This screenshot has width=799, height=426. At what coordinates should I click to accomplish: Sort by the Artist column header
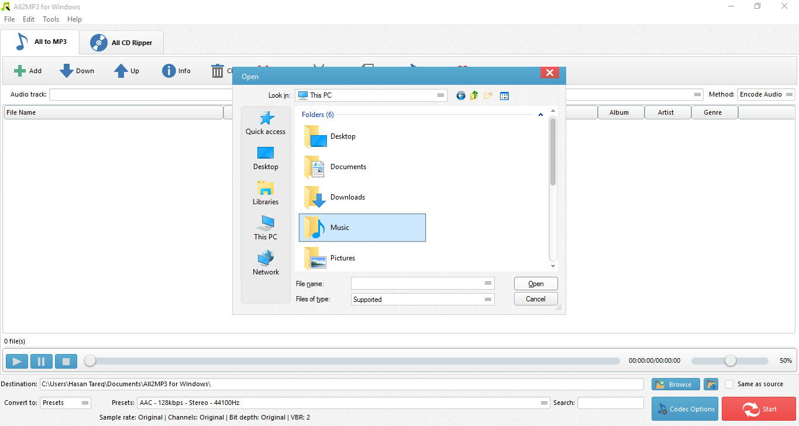667,112
